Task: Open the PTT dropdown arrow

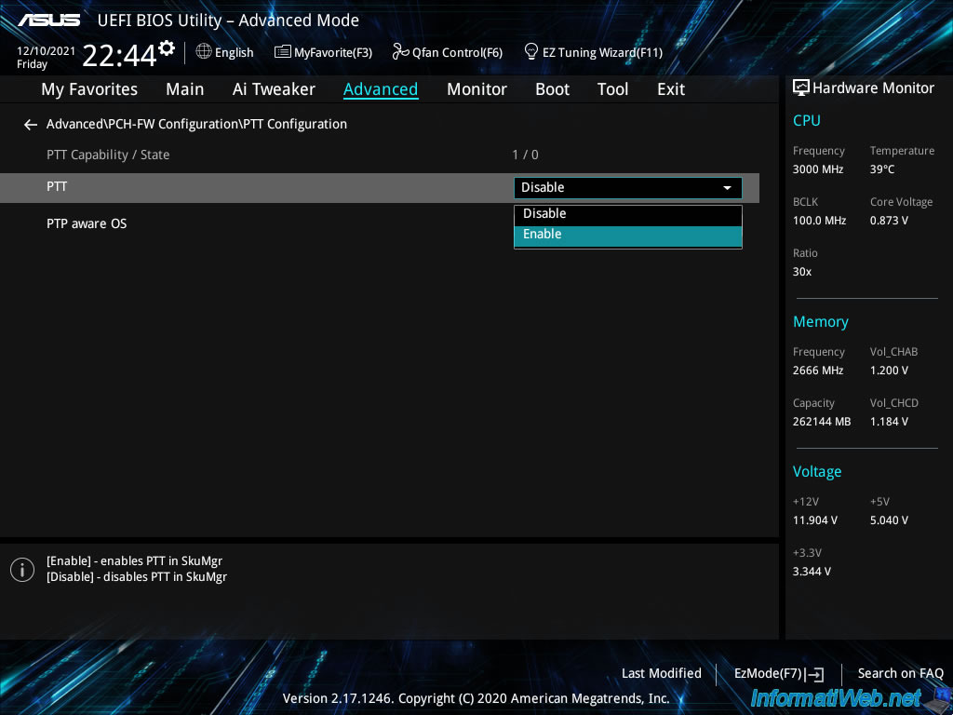Action: coord(727,188)
